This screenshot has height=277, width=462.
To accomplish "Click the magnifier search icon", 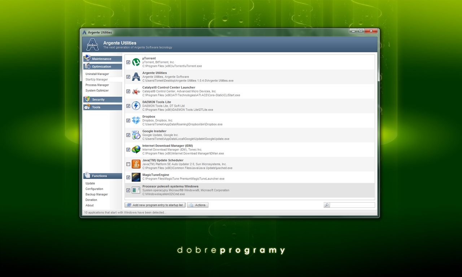I will 327,205.
